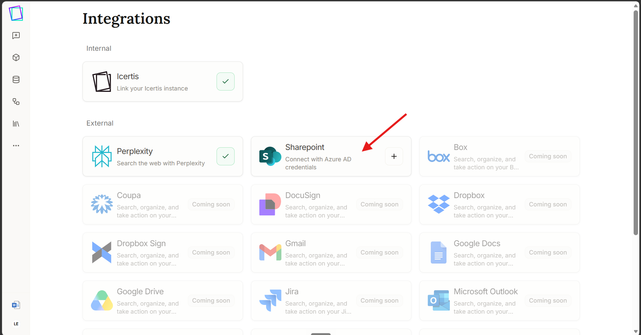
Task: Click the vertical scrollbar thumb
Action: pos(636,123)
